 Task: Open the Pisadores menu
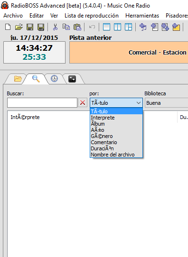click(177, 16)
